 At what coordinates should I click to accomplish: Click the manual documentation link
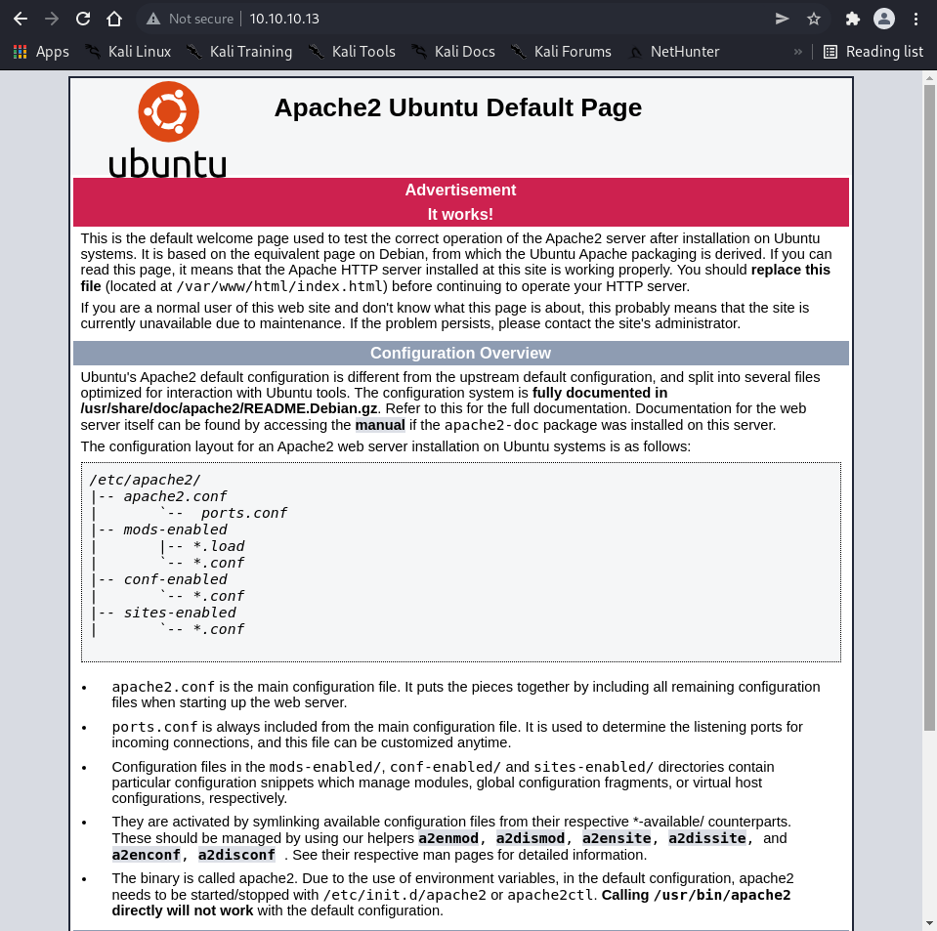pos(380,425)
